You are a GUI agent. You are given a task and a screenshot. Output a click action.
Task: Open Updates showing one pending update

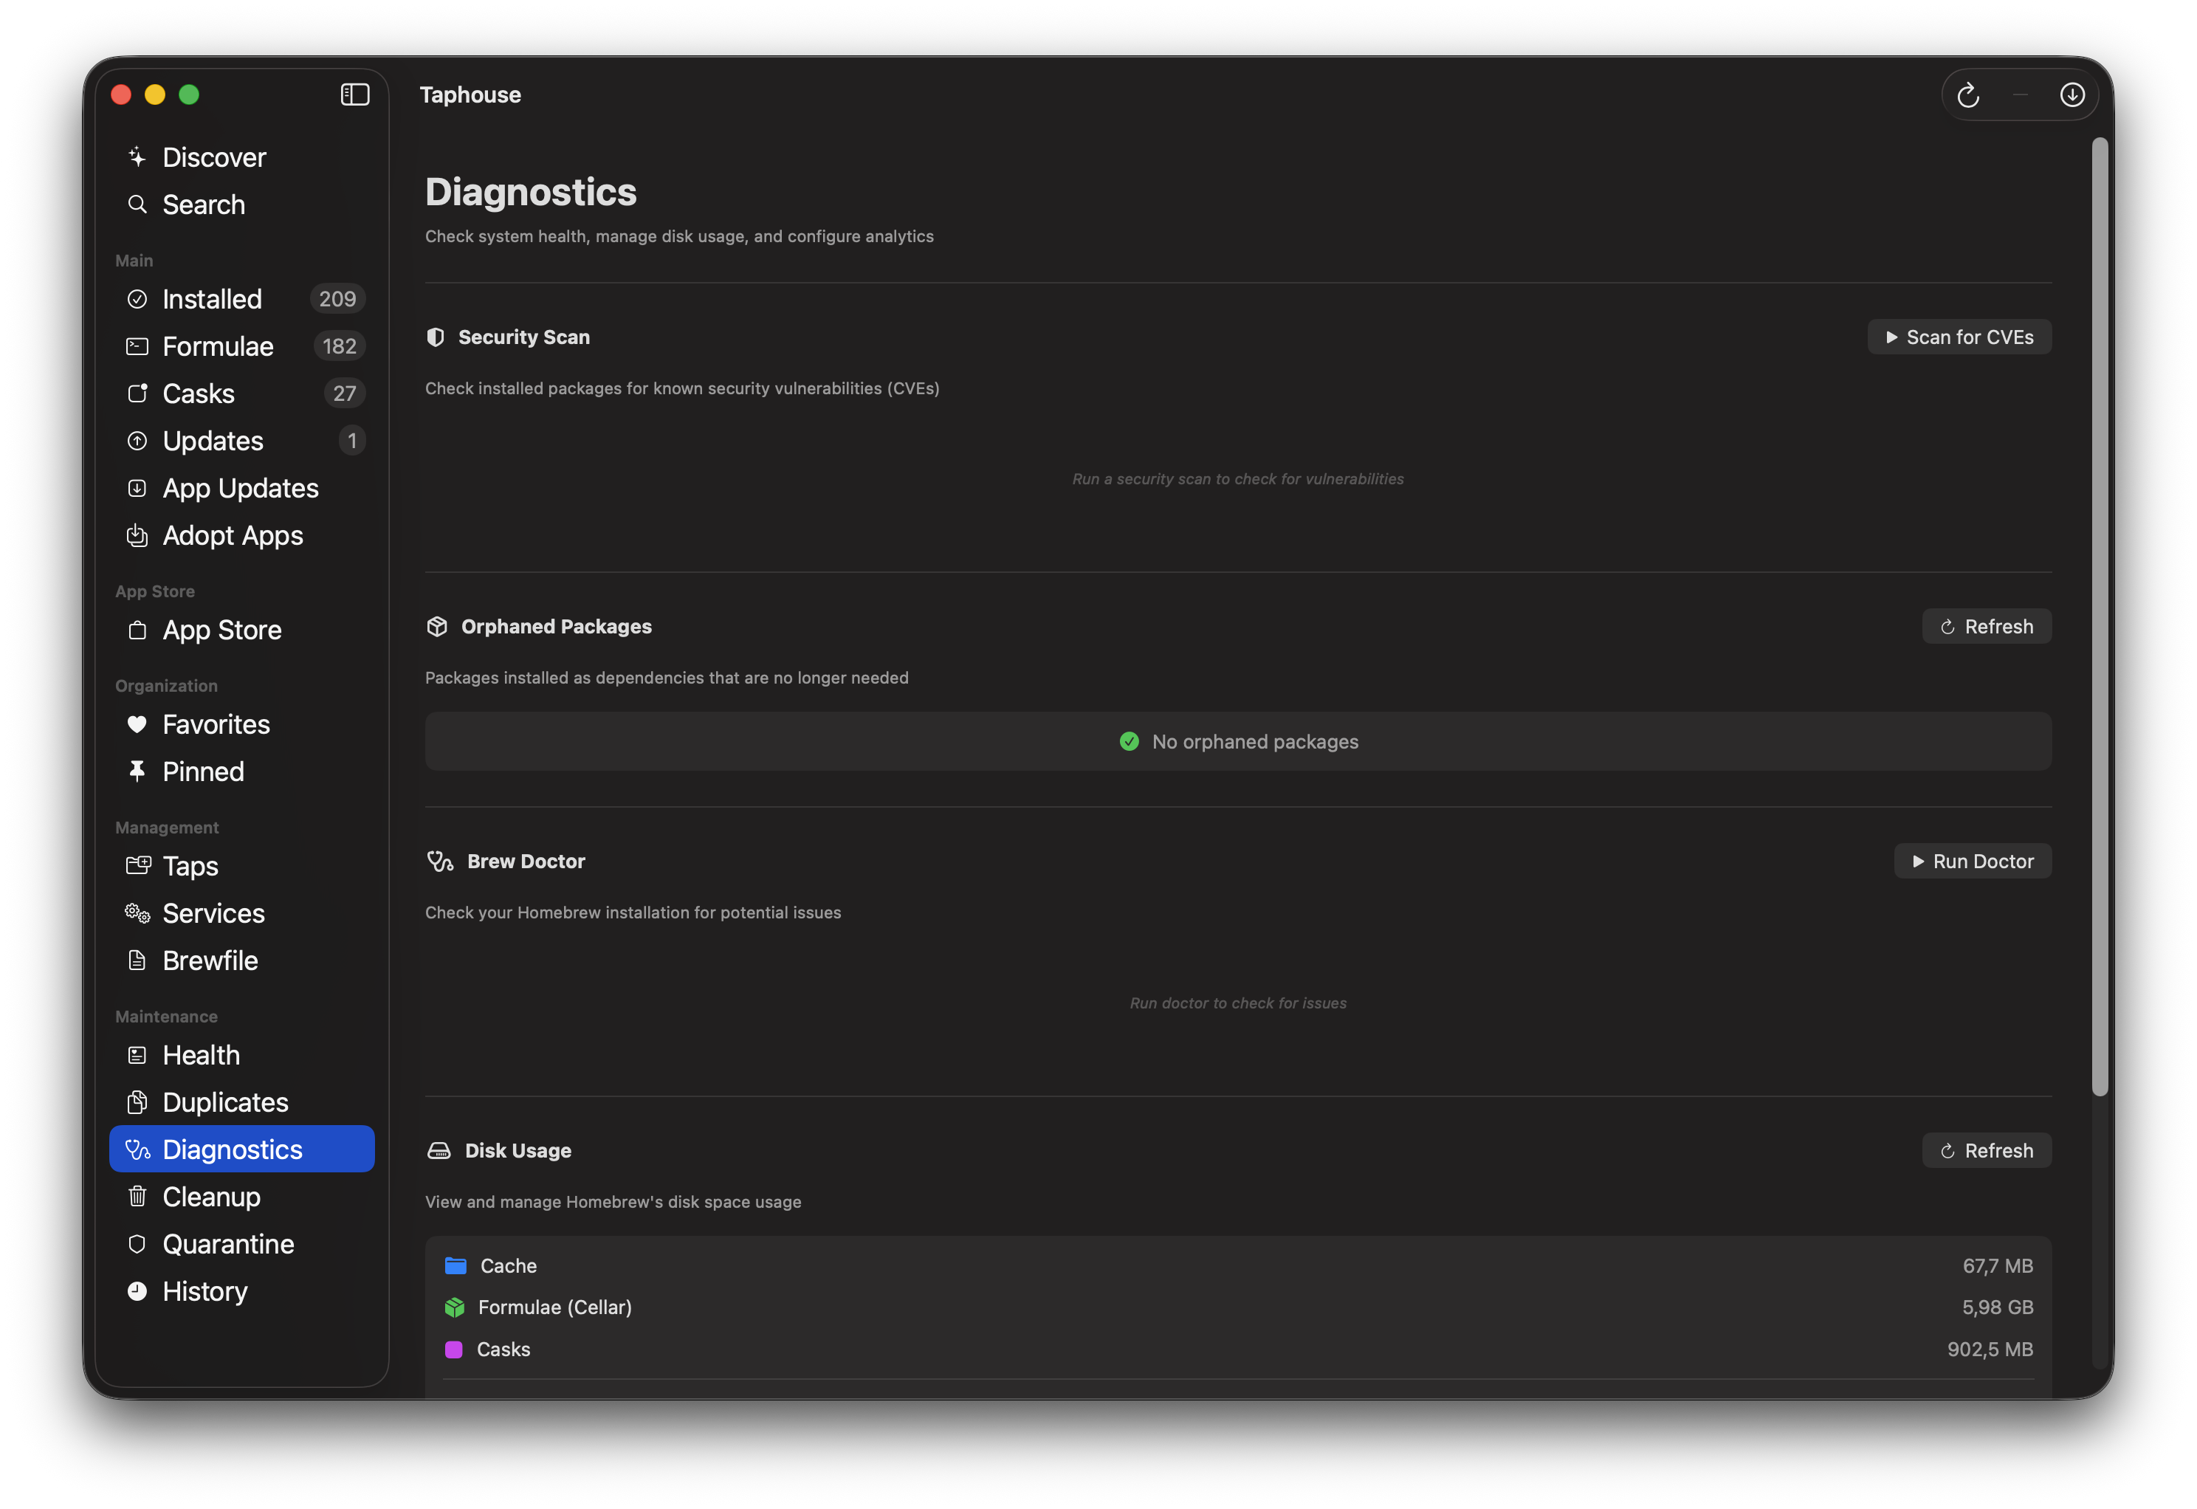tap(212, 441)
